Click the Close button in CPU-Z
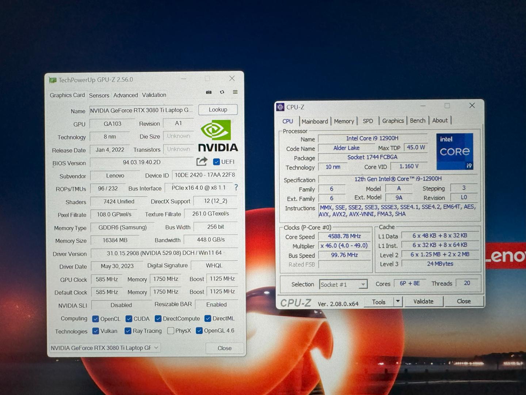Viewport: 526px width, 395px height. (x=464, y=301)
